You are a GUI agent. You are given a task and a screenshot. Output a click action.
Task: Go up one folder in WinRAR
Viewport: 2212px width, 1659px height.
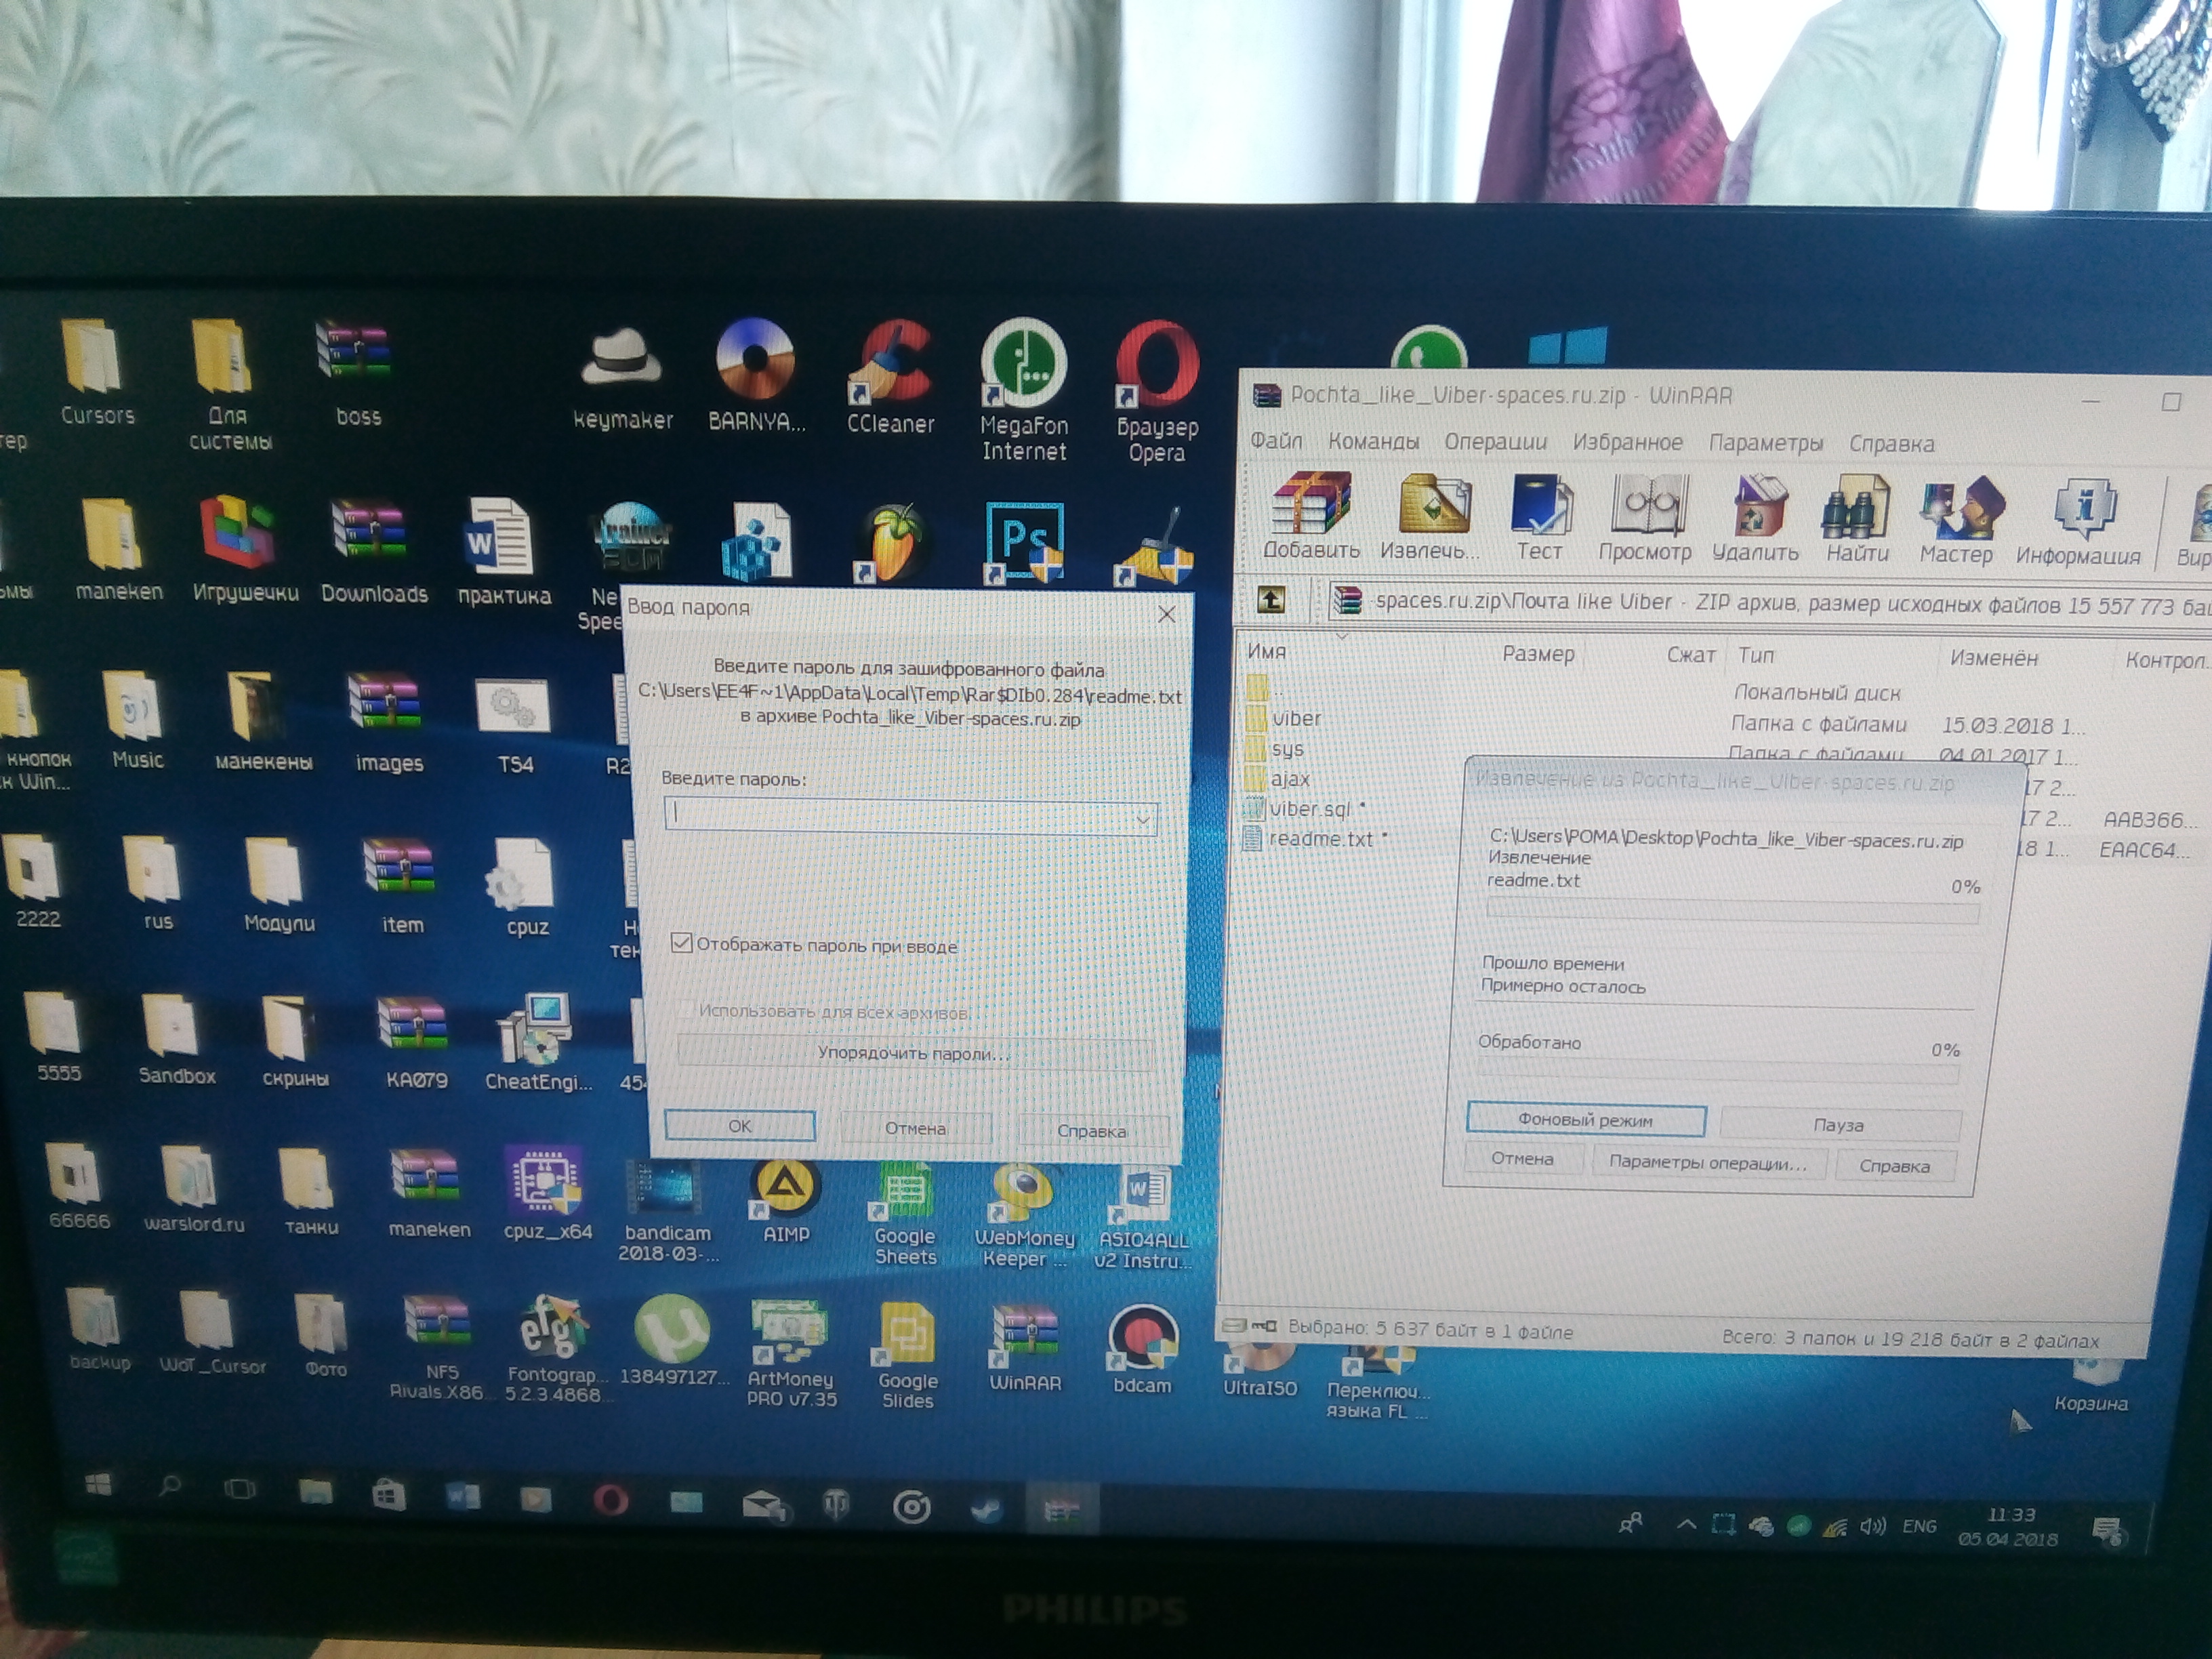1271,600
